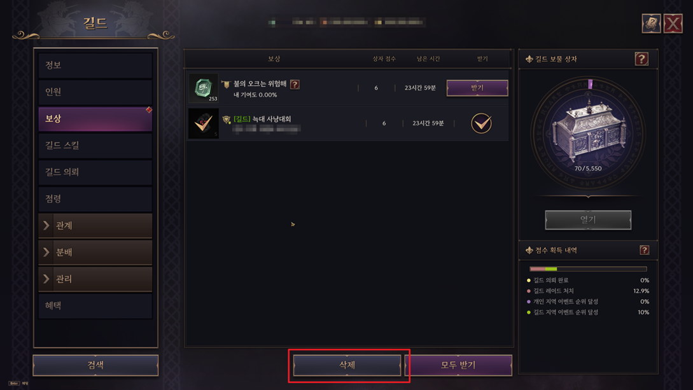Expand the 관계 menu section
The image size is (693, 390).
pyautogui.click(x=95, y=225)
